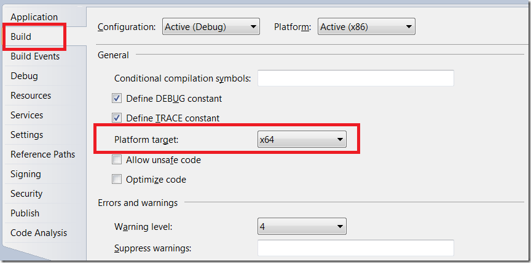Select the Build tab
Viewport: 531px width, 263px height.
point(21,36)
